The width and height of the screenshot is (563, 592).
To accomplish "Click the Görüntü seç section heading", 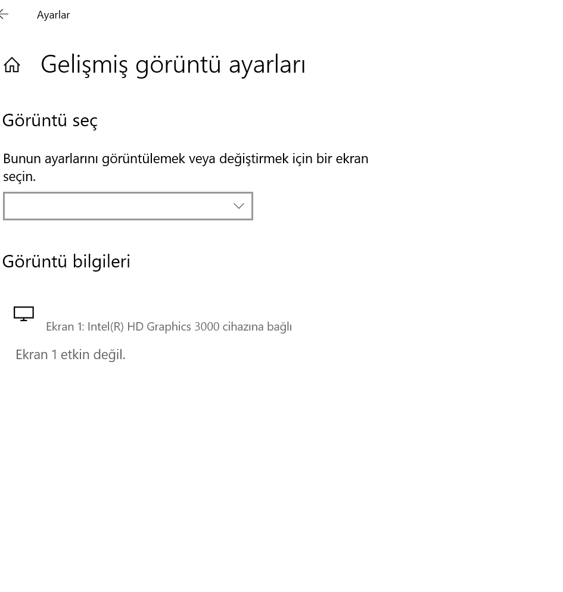I will [50, 120].
